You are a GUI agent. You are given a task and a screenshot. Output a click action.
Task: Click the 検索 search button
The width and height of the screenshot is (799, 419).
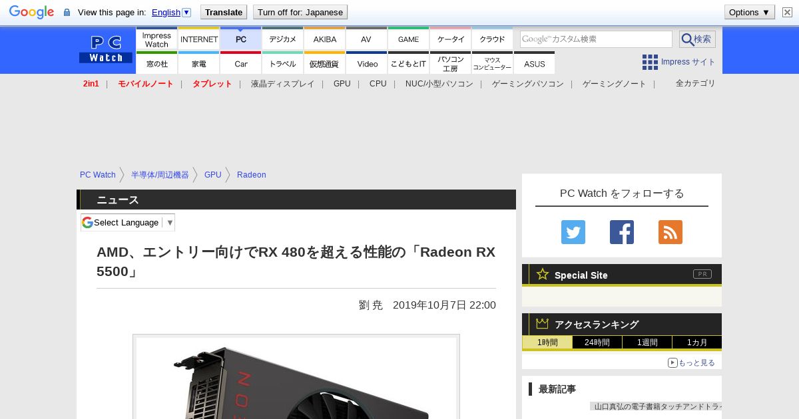(x=697, y=39)
